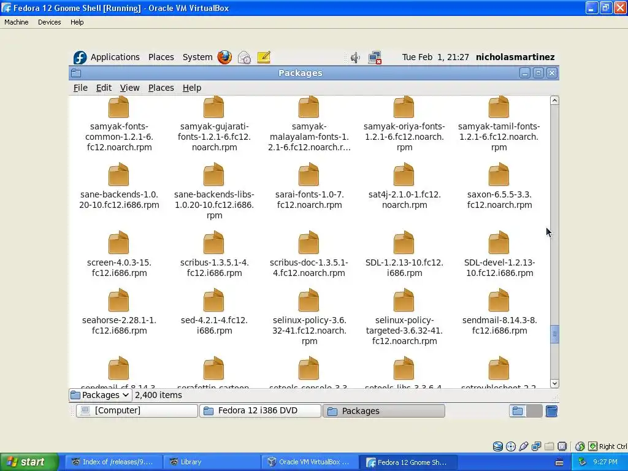Open the File menu in Packages window
Screen dimensions: 628x471
coord(80,88)
